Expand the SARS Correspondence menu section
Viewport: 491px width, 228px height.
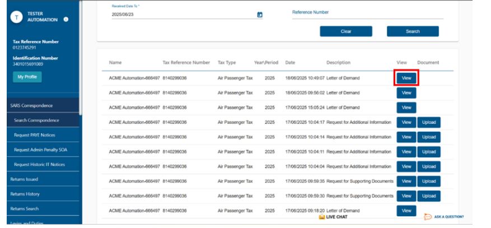click(x=39, y=105)
